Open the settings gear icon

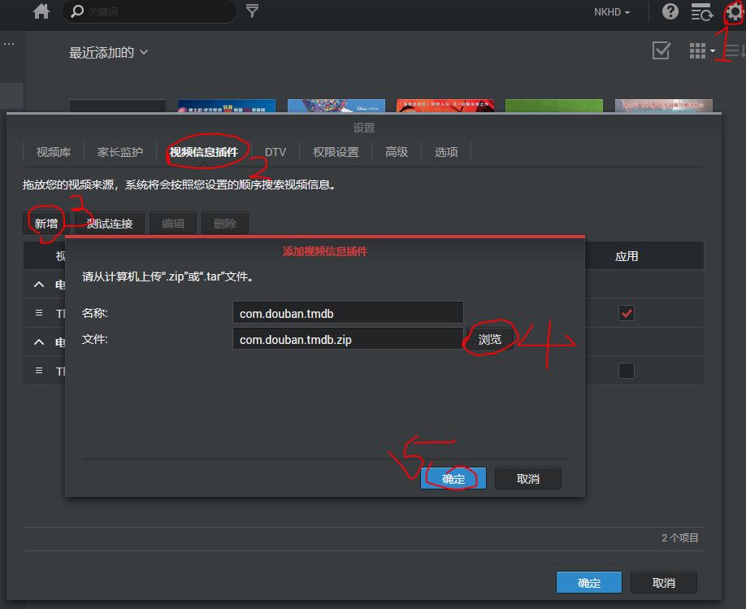coord(734,11)
